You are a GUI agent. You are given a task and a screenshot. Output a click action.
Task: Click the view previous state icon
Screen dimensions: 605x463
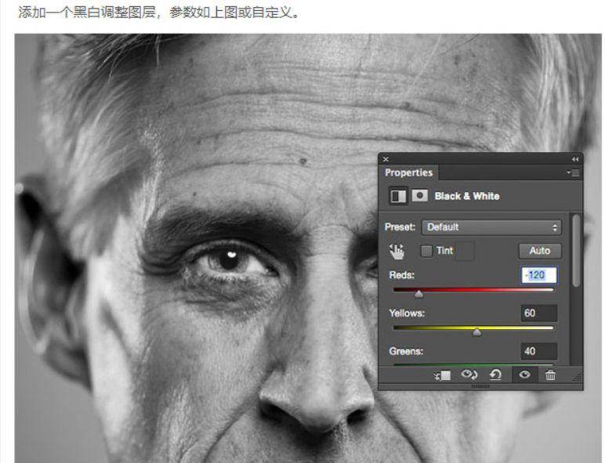(469, 375)
